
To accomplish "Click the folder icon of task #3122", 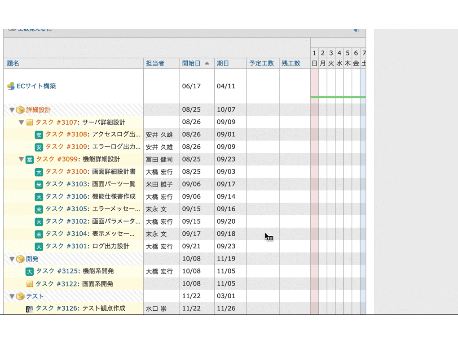I will point(30,284).
